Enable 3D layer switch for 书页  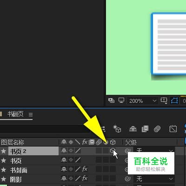tap(113, 160)
